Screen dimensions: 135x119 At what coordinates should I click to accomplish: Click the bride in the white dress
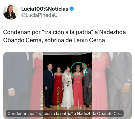[x=67, y=86]
